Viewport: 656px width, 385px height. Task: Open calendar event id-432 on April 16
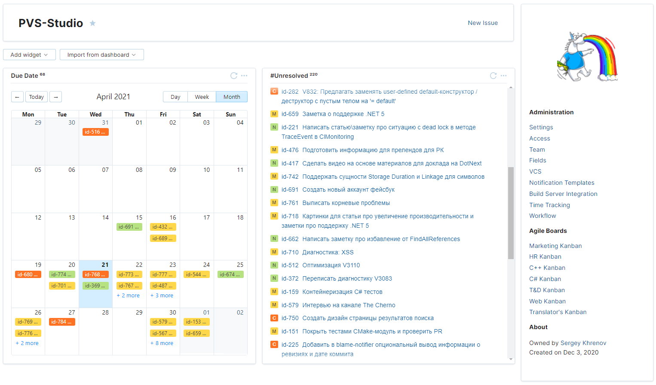(x=163, y=227)
